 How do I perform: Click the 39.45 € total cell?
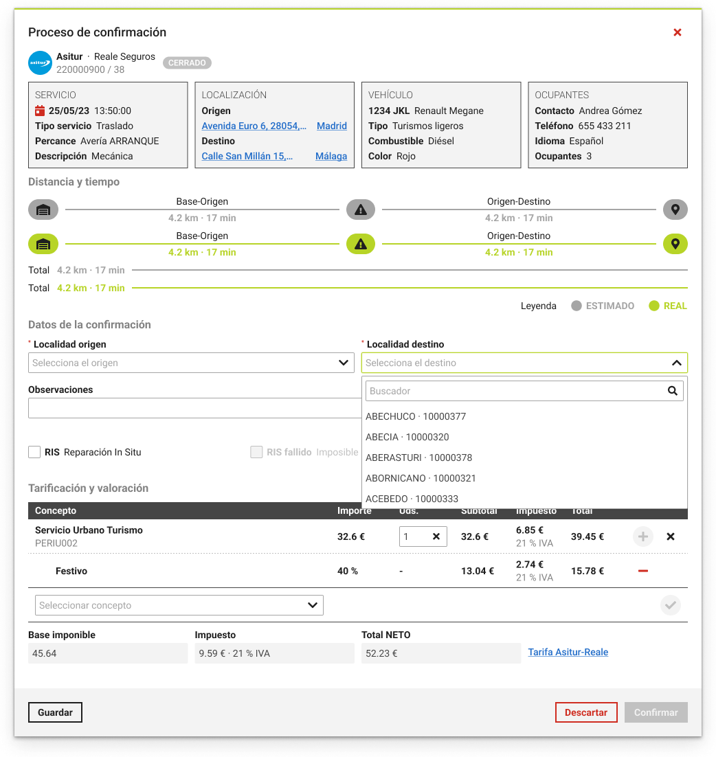(x=587, y=536)
